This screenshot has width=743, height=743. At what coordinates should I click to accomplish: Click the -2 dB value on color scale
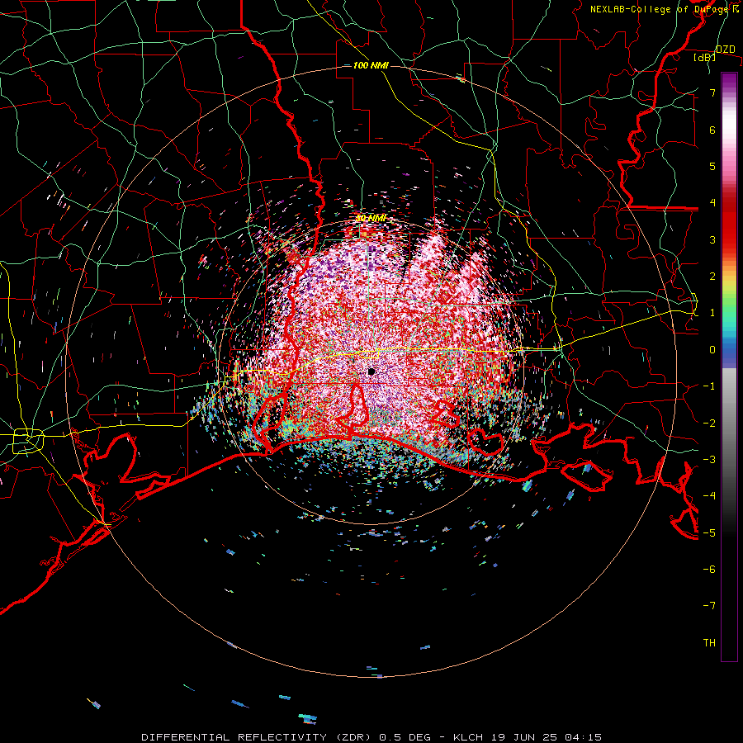pos(709,423)
